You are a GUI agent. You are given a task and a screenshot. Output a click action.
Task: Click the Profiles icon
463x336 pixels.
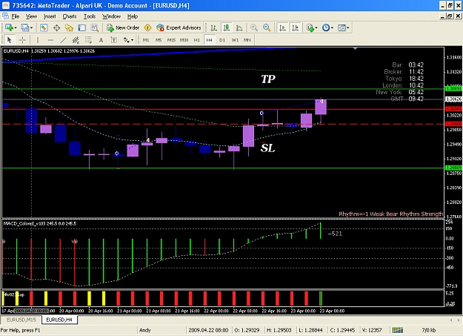tap(24, 27)
